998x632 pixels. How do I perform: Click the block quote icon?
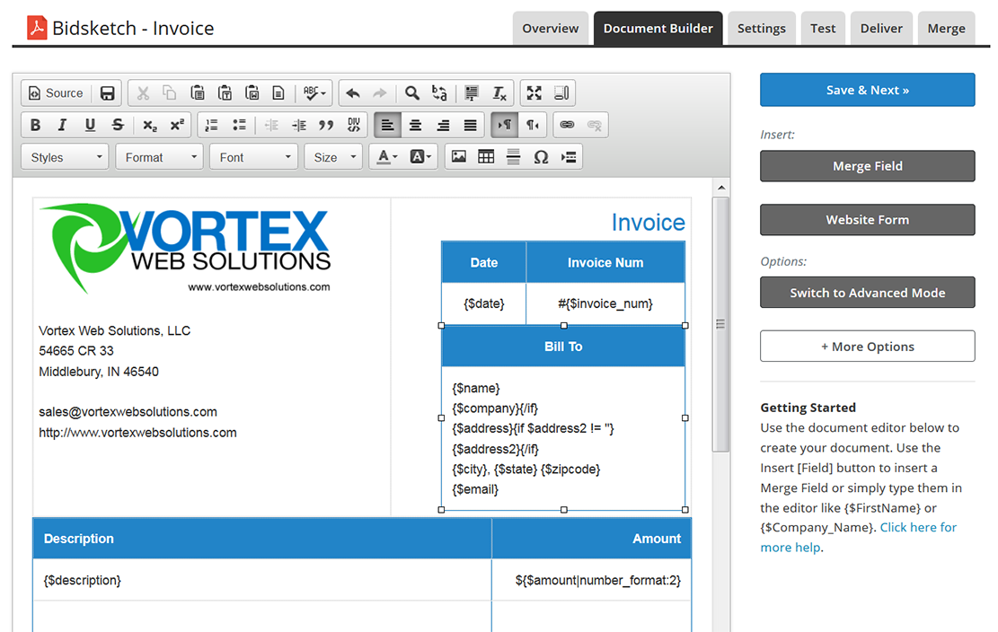tap(326, 125)
